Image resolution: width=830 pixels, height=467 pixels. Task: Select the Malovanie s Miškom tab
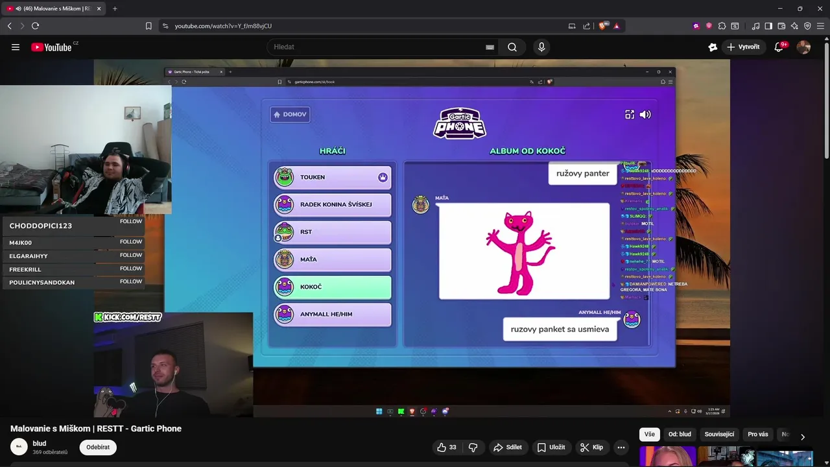click(54, 8)
